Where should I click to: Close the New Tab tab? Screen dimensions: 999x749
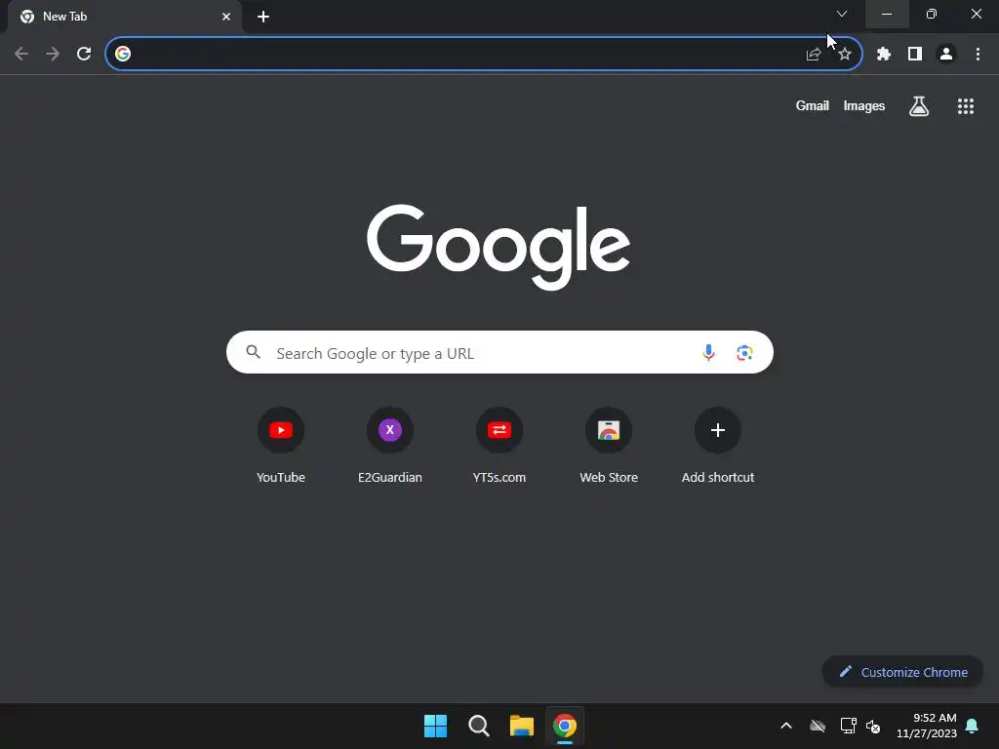click(x=226, y=17)
